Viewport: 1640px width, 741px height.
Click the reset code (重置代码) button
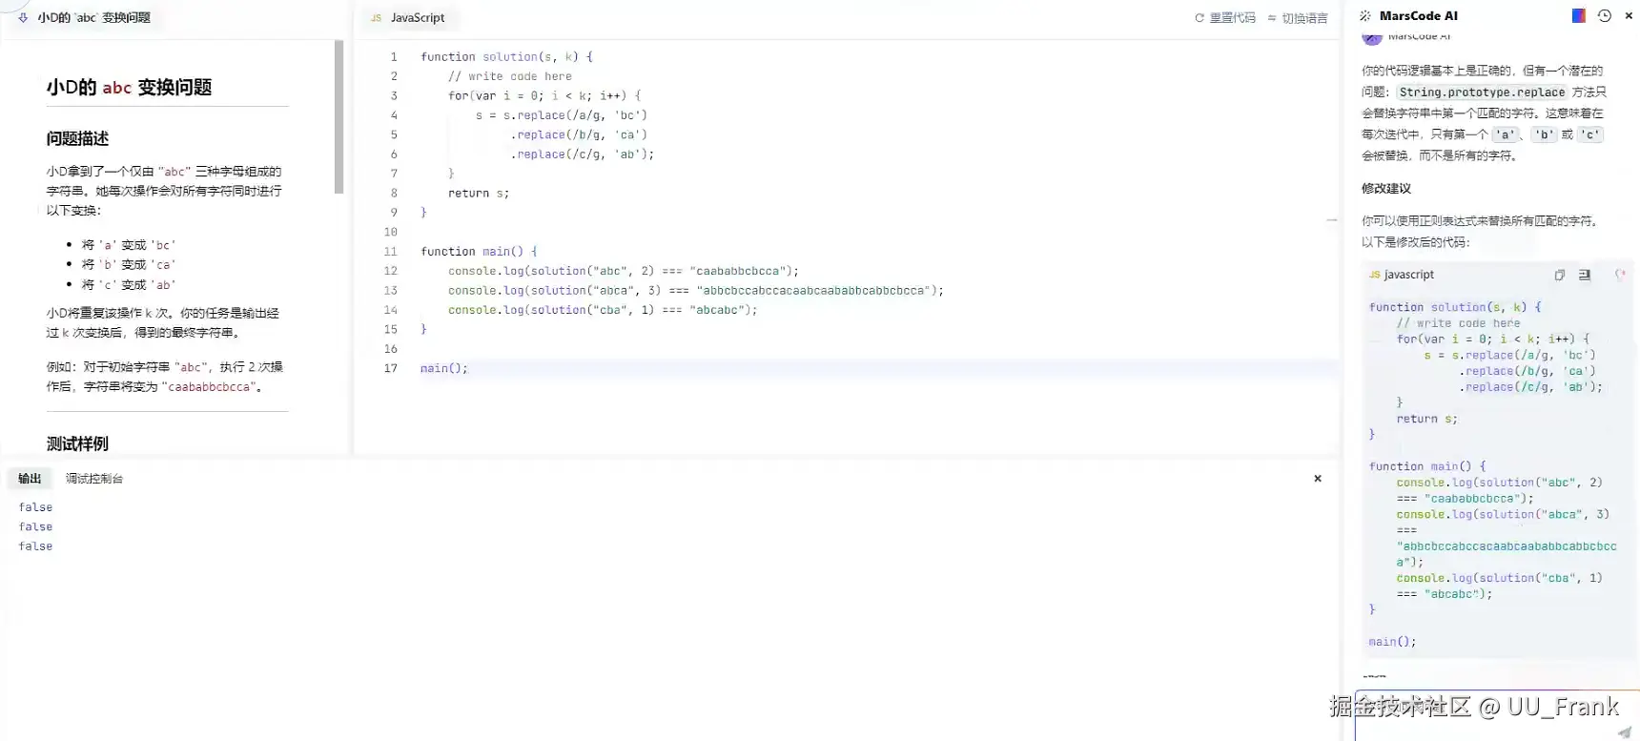(x=1225, y=18)
